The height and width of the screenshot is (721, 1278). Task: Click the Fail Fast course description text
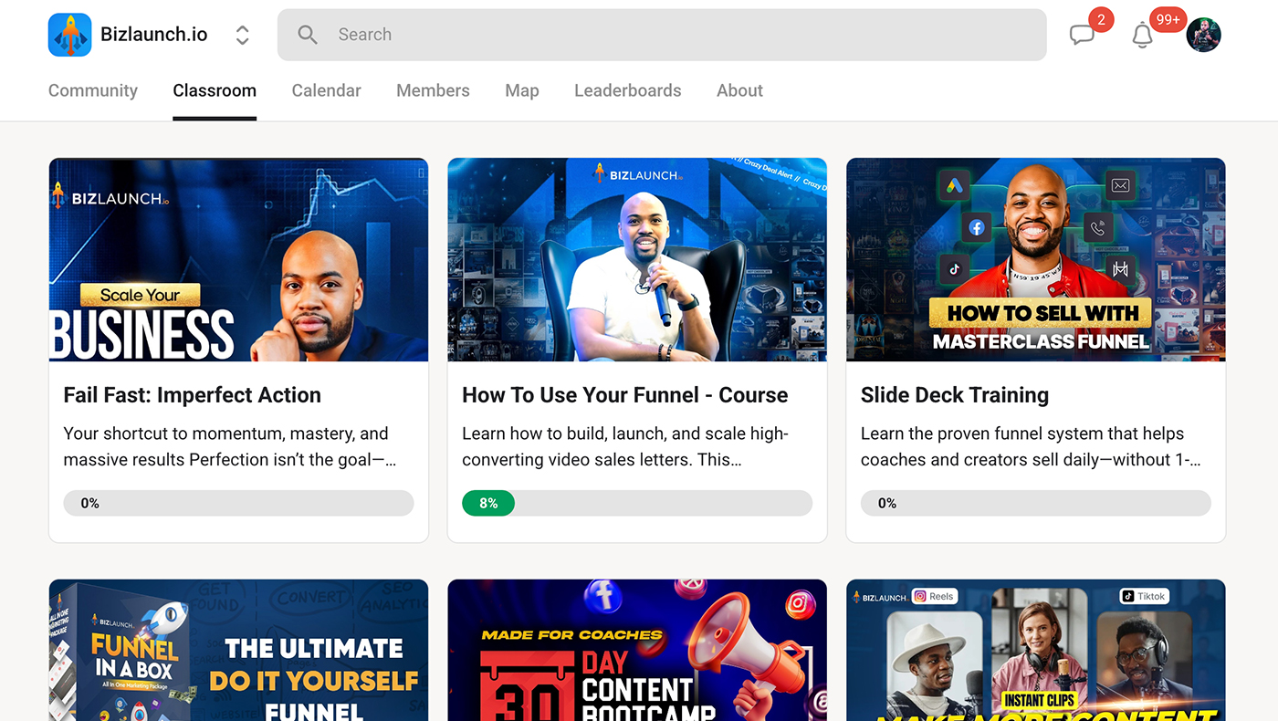click(x=230, y=446)
